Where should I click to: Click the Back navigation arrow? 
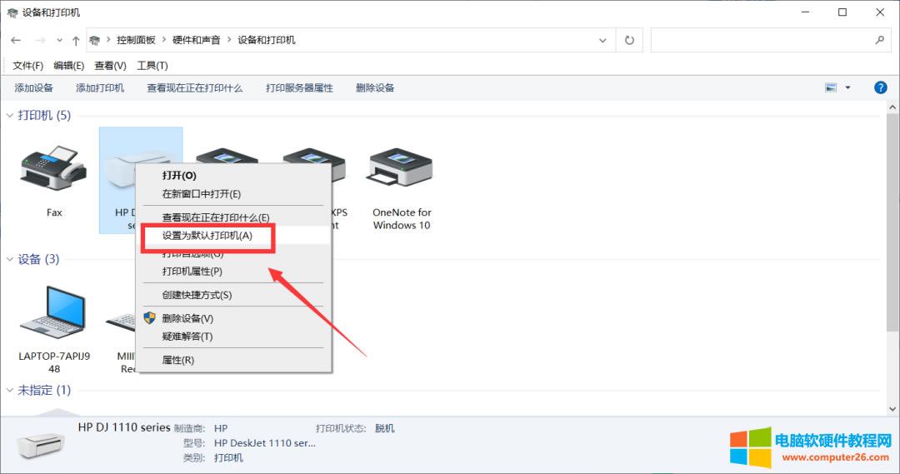[x=16, y=40]
